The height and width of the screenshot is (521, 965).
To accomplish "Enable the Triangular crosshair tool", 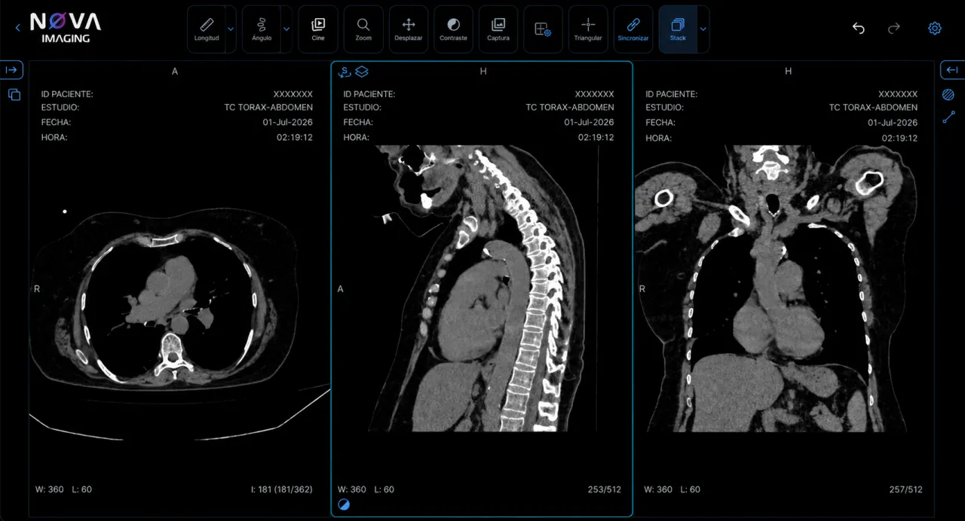I will tap(588, 29).
